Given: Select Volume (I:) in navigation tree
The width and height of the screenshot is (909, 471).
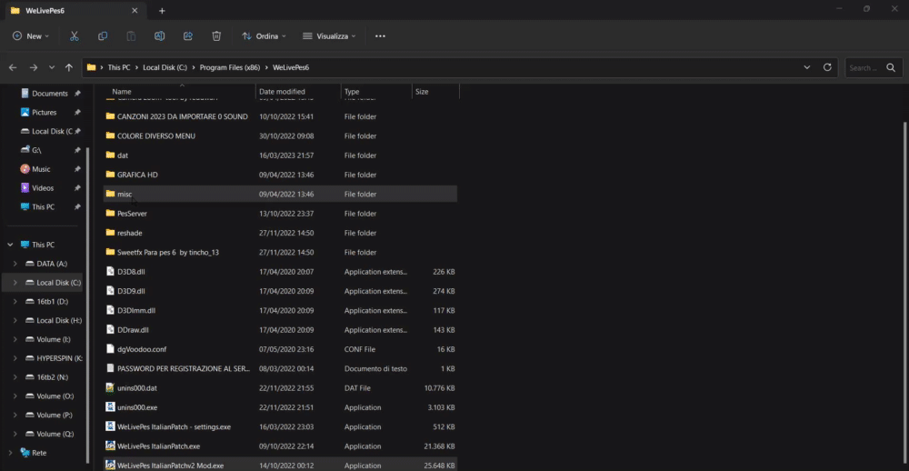Looking at the screenshot, I should click(54, 339).
